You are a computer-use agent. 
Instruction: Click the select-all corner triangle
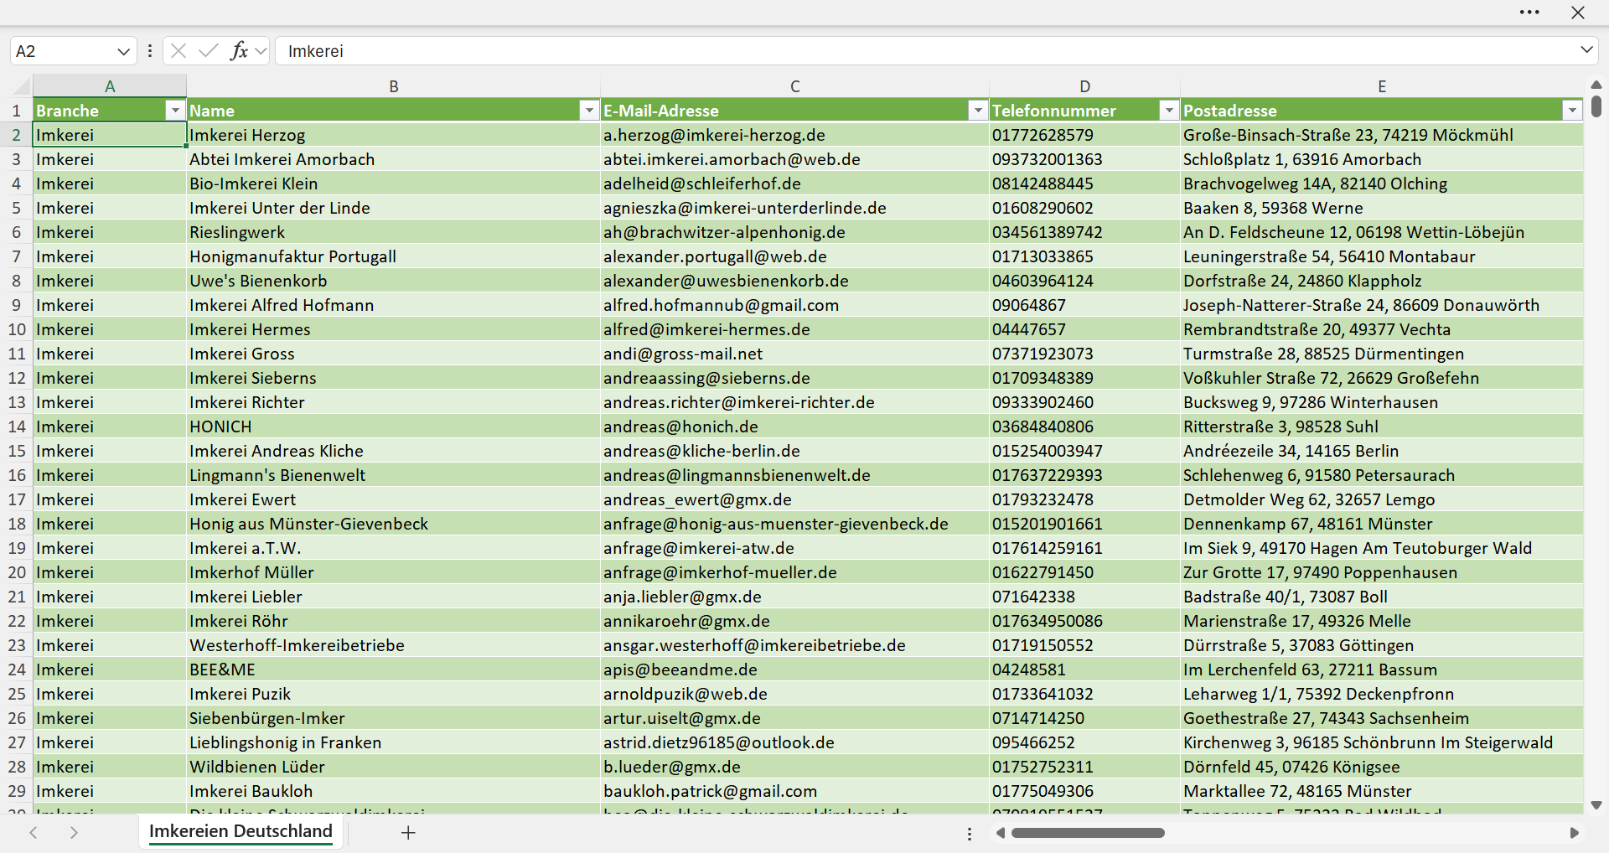click(x=22, y=86)
